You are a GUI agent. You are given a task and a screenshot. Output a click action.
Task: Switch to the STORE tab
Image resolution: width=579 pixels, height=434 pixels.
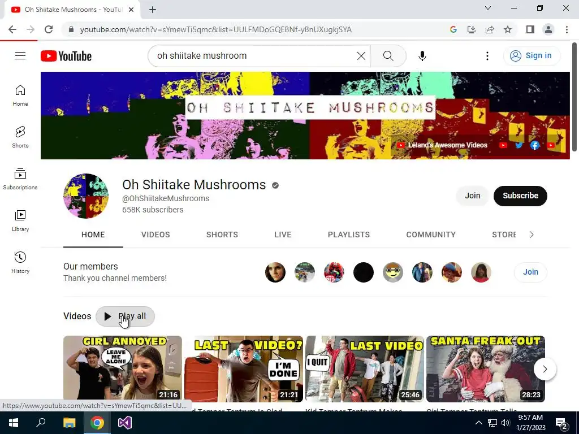tap(504, 235)
